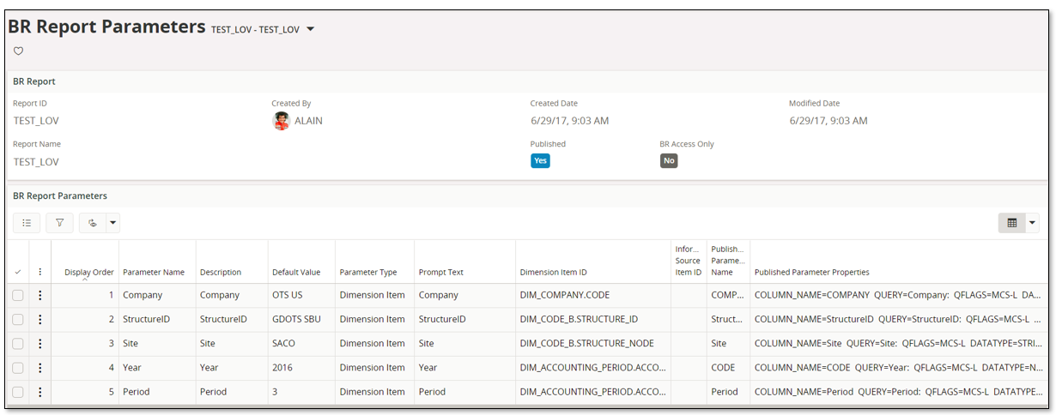Screen dimensions: 1056x415
Task: Click the table grid view icon
Action: point(1012,223)
